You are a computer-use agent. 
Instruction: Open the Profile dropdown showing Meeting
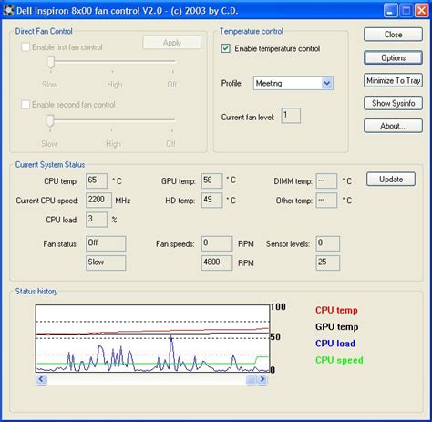293,83
